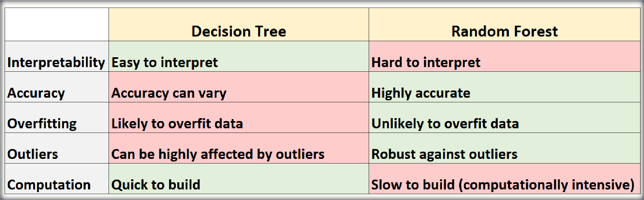644x200 pixels.
Task: Select the Outliers row label
Action: (57, 148)
